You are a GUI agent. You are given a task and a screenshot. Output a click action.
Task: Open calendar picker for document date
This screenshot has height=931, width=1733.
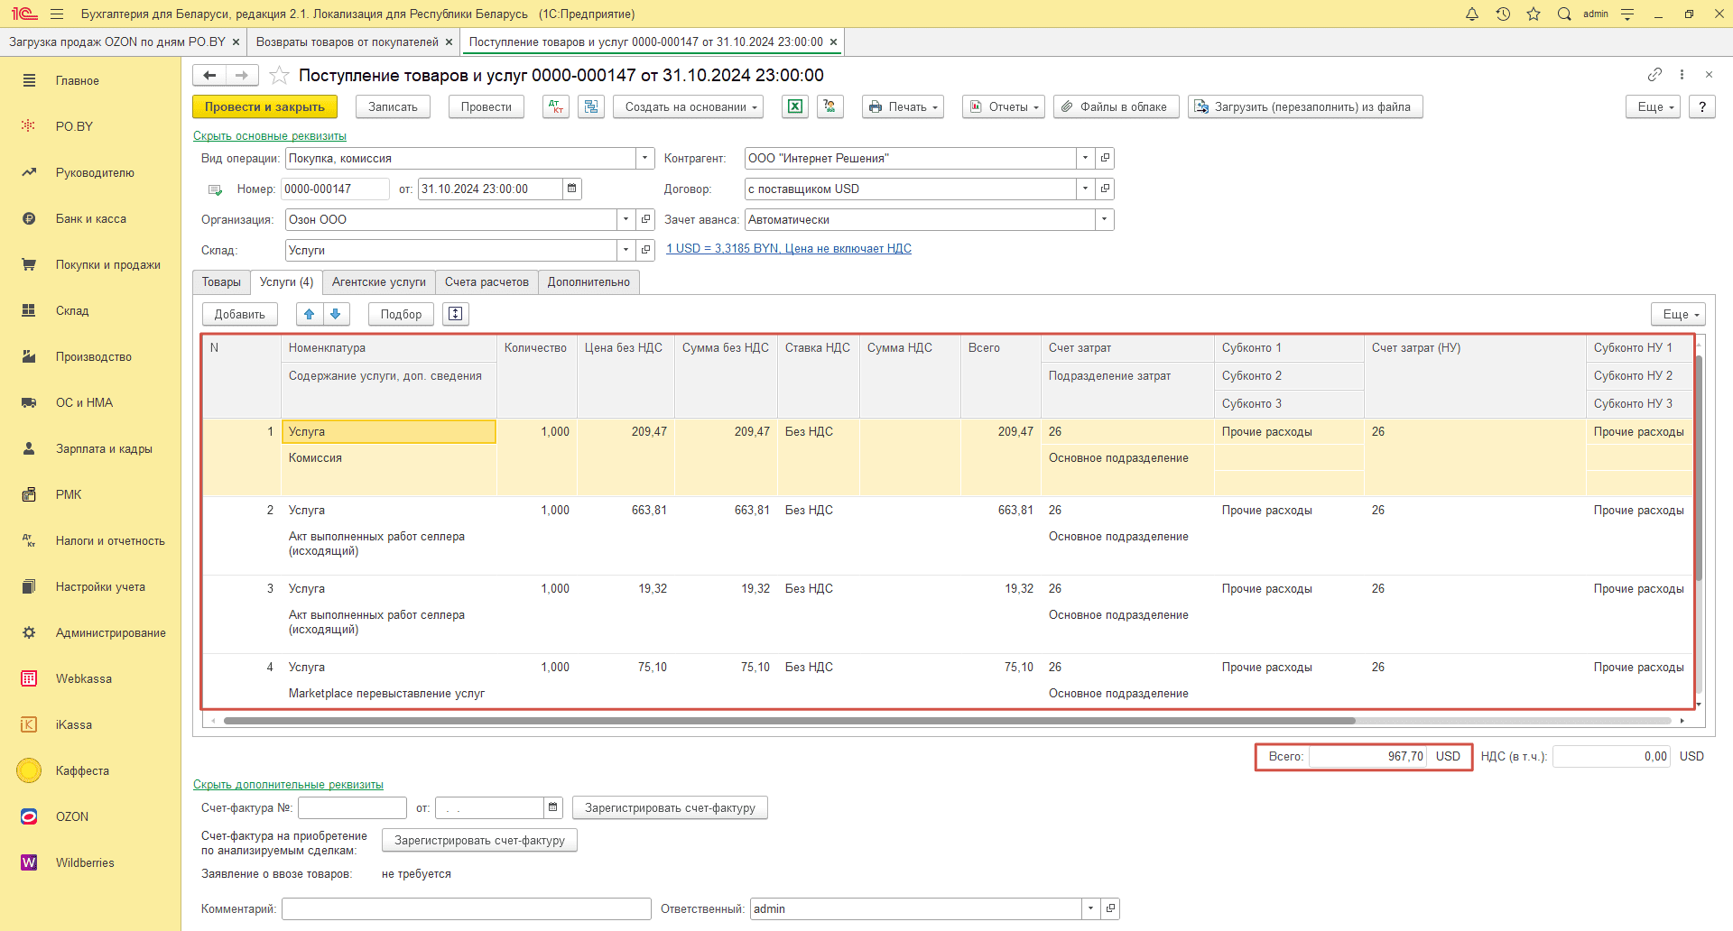(x=571, y=189)
